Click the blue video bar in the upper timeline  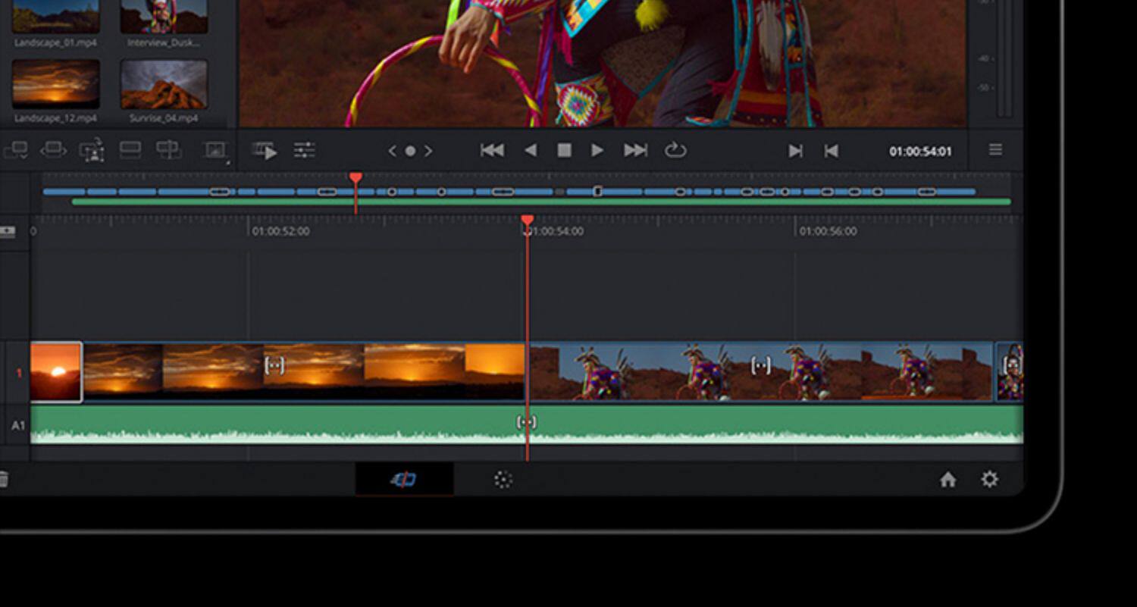coord(509,192)
